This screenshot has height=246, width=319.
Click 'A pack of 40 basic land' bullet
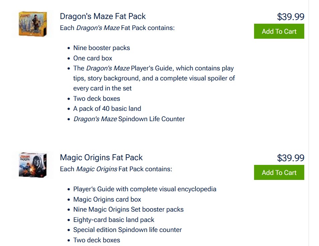tap(107, 108)
